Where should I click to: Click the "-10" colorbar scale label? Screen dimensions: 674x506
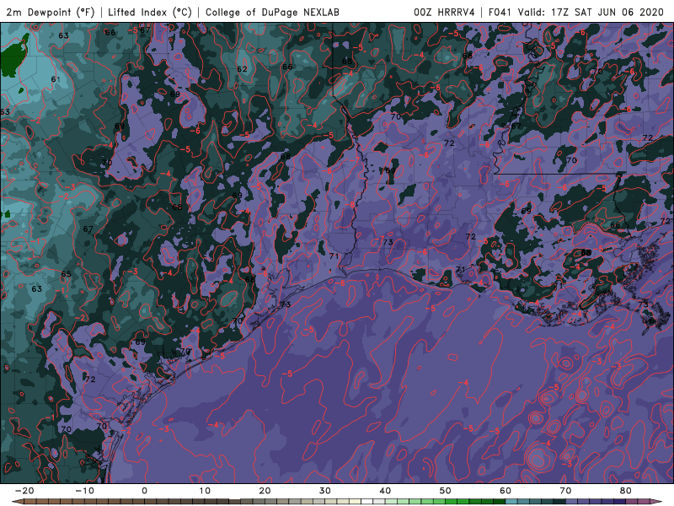(84, 491)
